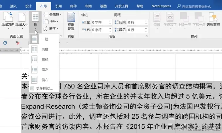Open the quick access toolbar customize arrow
Screen dimensions: 222x133
[x=67, y=43]
